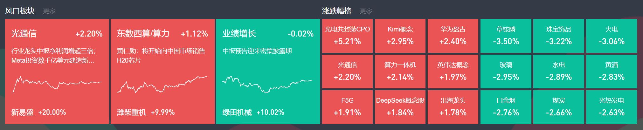The height and width of the screenshot is (130, 643).
Task: Open leading stock 潍柴重机 +9.99%
Action: pos(146,112)
